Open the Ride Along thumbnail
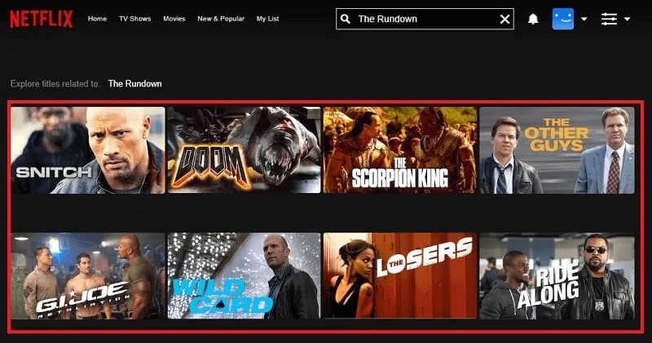The image size is (652, 343). coord(557,276)
